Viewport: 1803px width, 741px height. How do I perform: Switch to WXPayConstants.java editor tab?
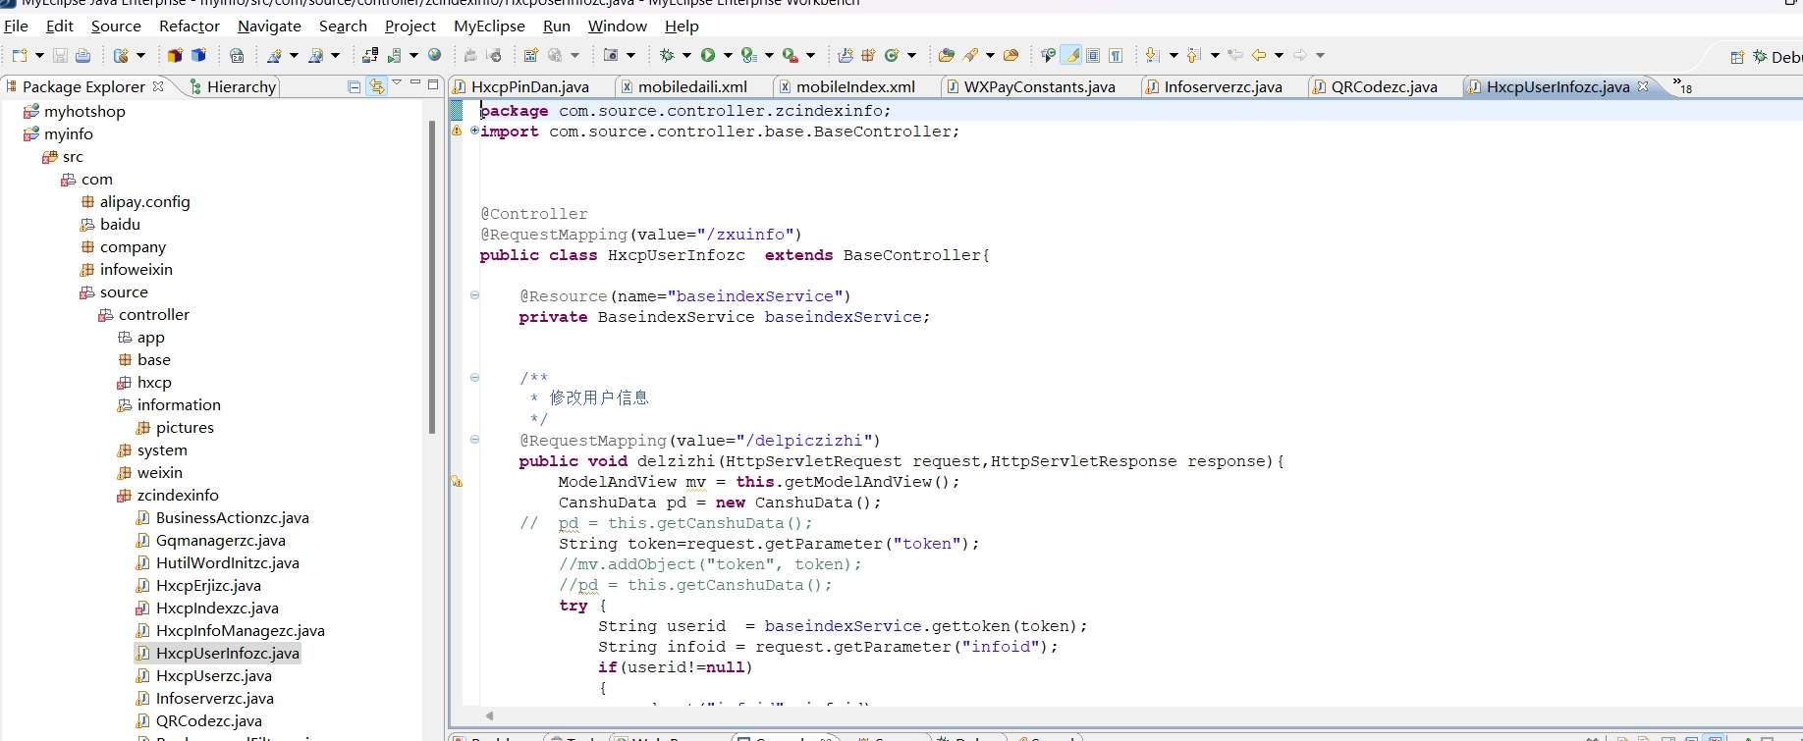click(x=1031, y=87)
